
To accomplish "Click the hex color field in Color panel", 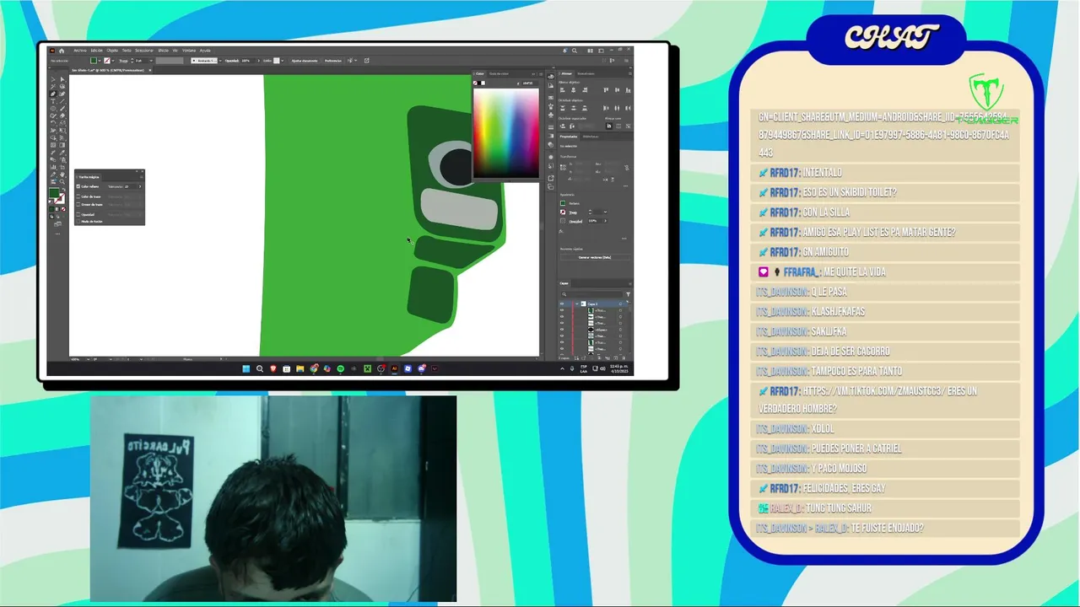I will coord(530,83).
